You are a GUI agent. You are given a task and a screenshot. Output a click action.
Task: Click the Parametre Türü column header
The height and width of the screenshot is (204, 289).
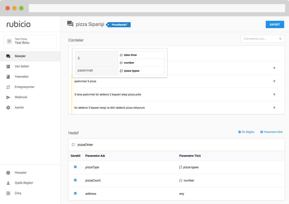click(190, 156)
